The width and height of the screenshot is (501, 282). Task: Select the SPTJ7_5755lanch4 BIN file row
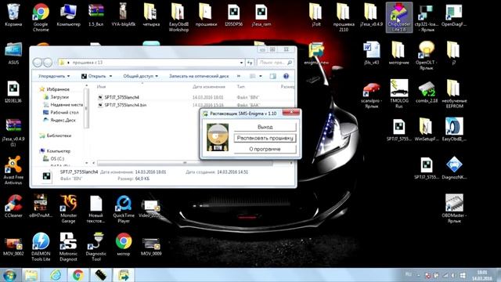tap(195, 97)
